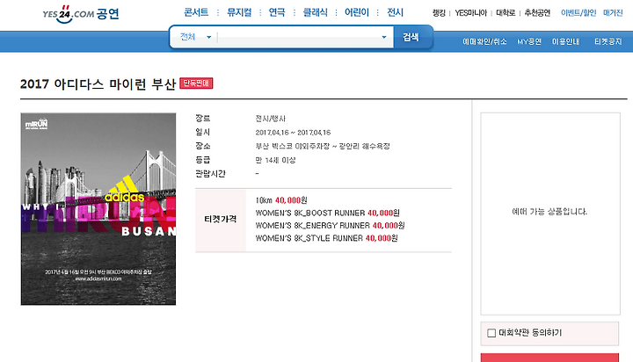Open the 티켓공지 page
The height and width of the screenshot is (362, 633).
(608, 41)
